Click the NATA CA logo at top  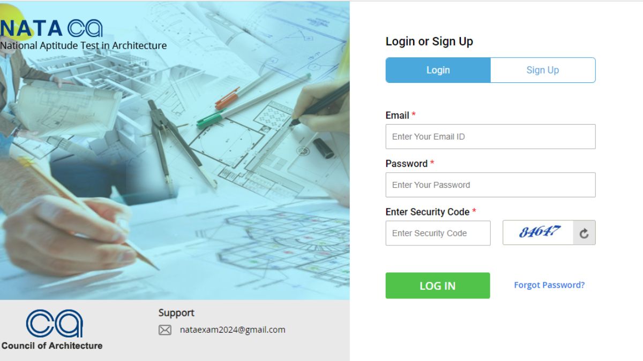pyautogui.click(x=51, y=28)
